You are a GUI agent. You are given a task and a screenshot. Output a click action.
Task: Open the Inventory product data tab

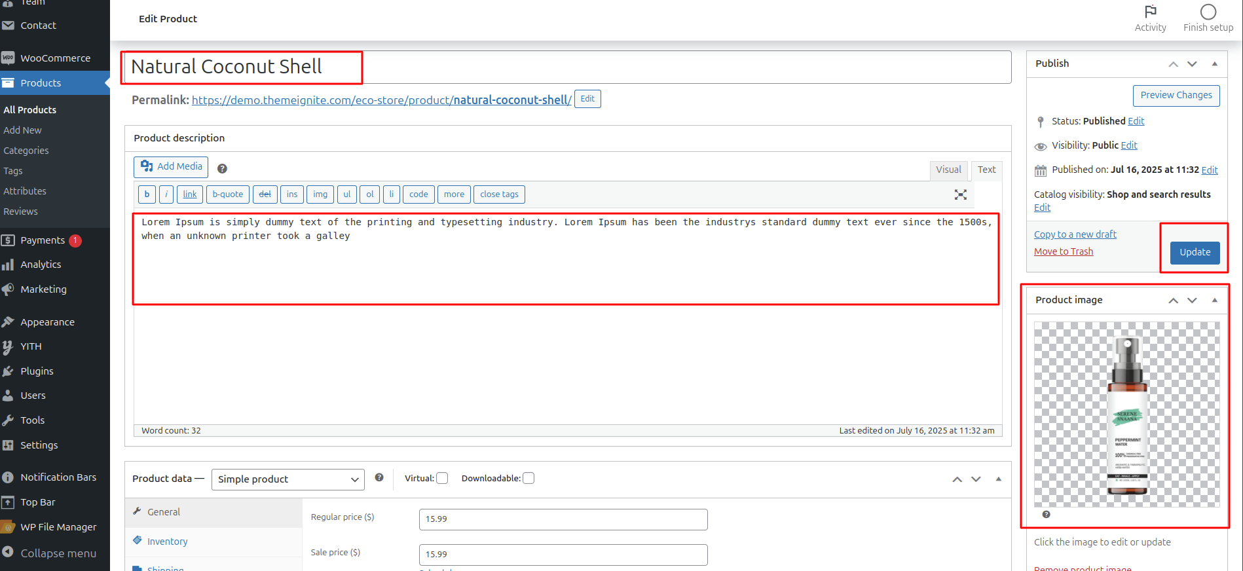(167, 542)
